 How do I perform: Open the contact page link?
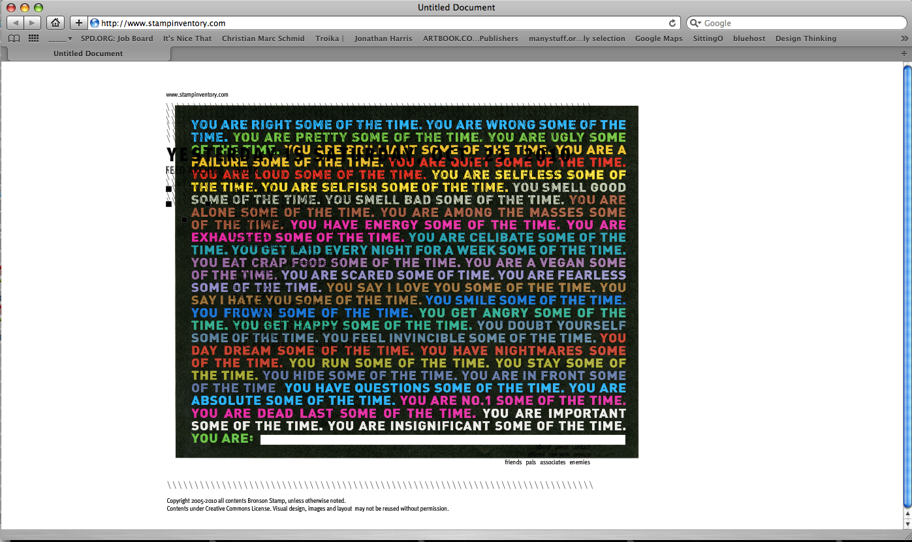pyautogui.click(x=581, y=447)
